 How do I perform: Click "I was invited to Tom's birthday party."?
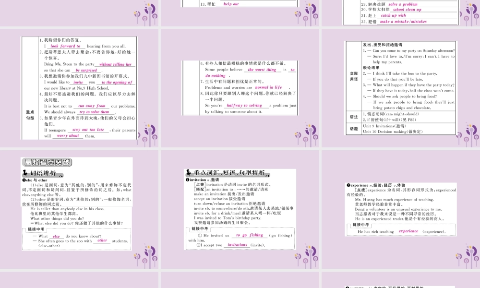click(x=228, y=218)
